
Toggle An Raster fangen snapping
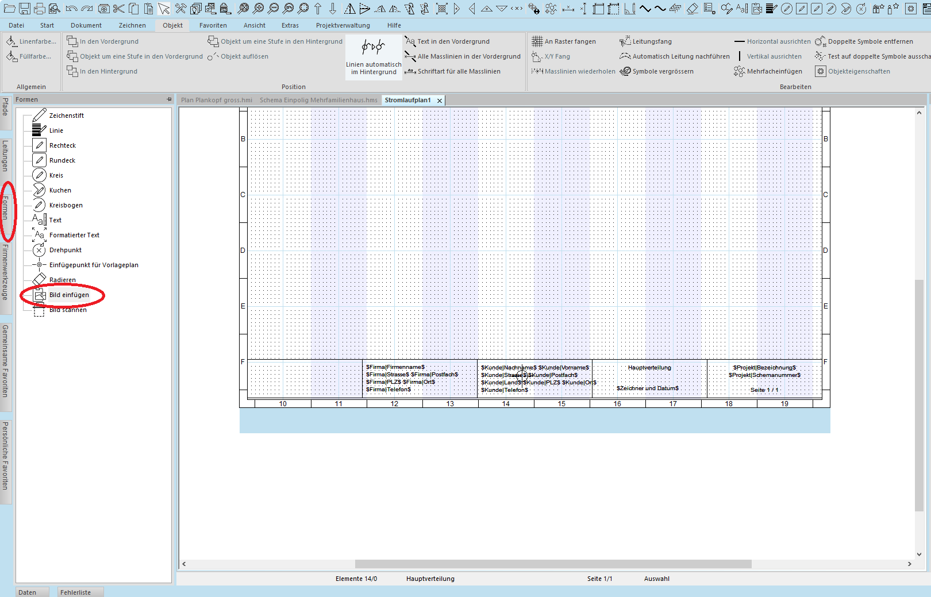click(x=570, y=41)
